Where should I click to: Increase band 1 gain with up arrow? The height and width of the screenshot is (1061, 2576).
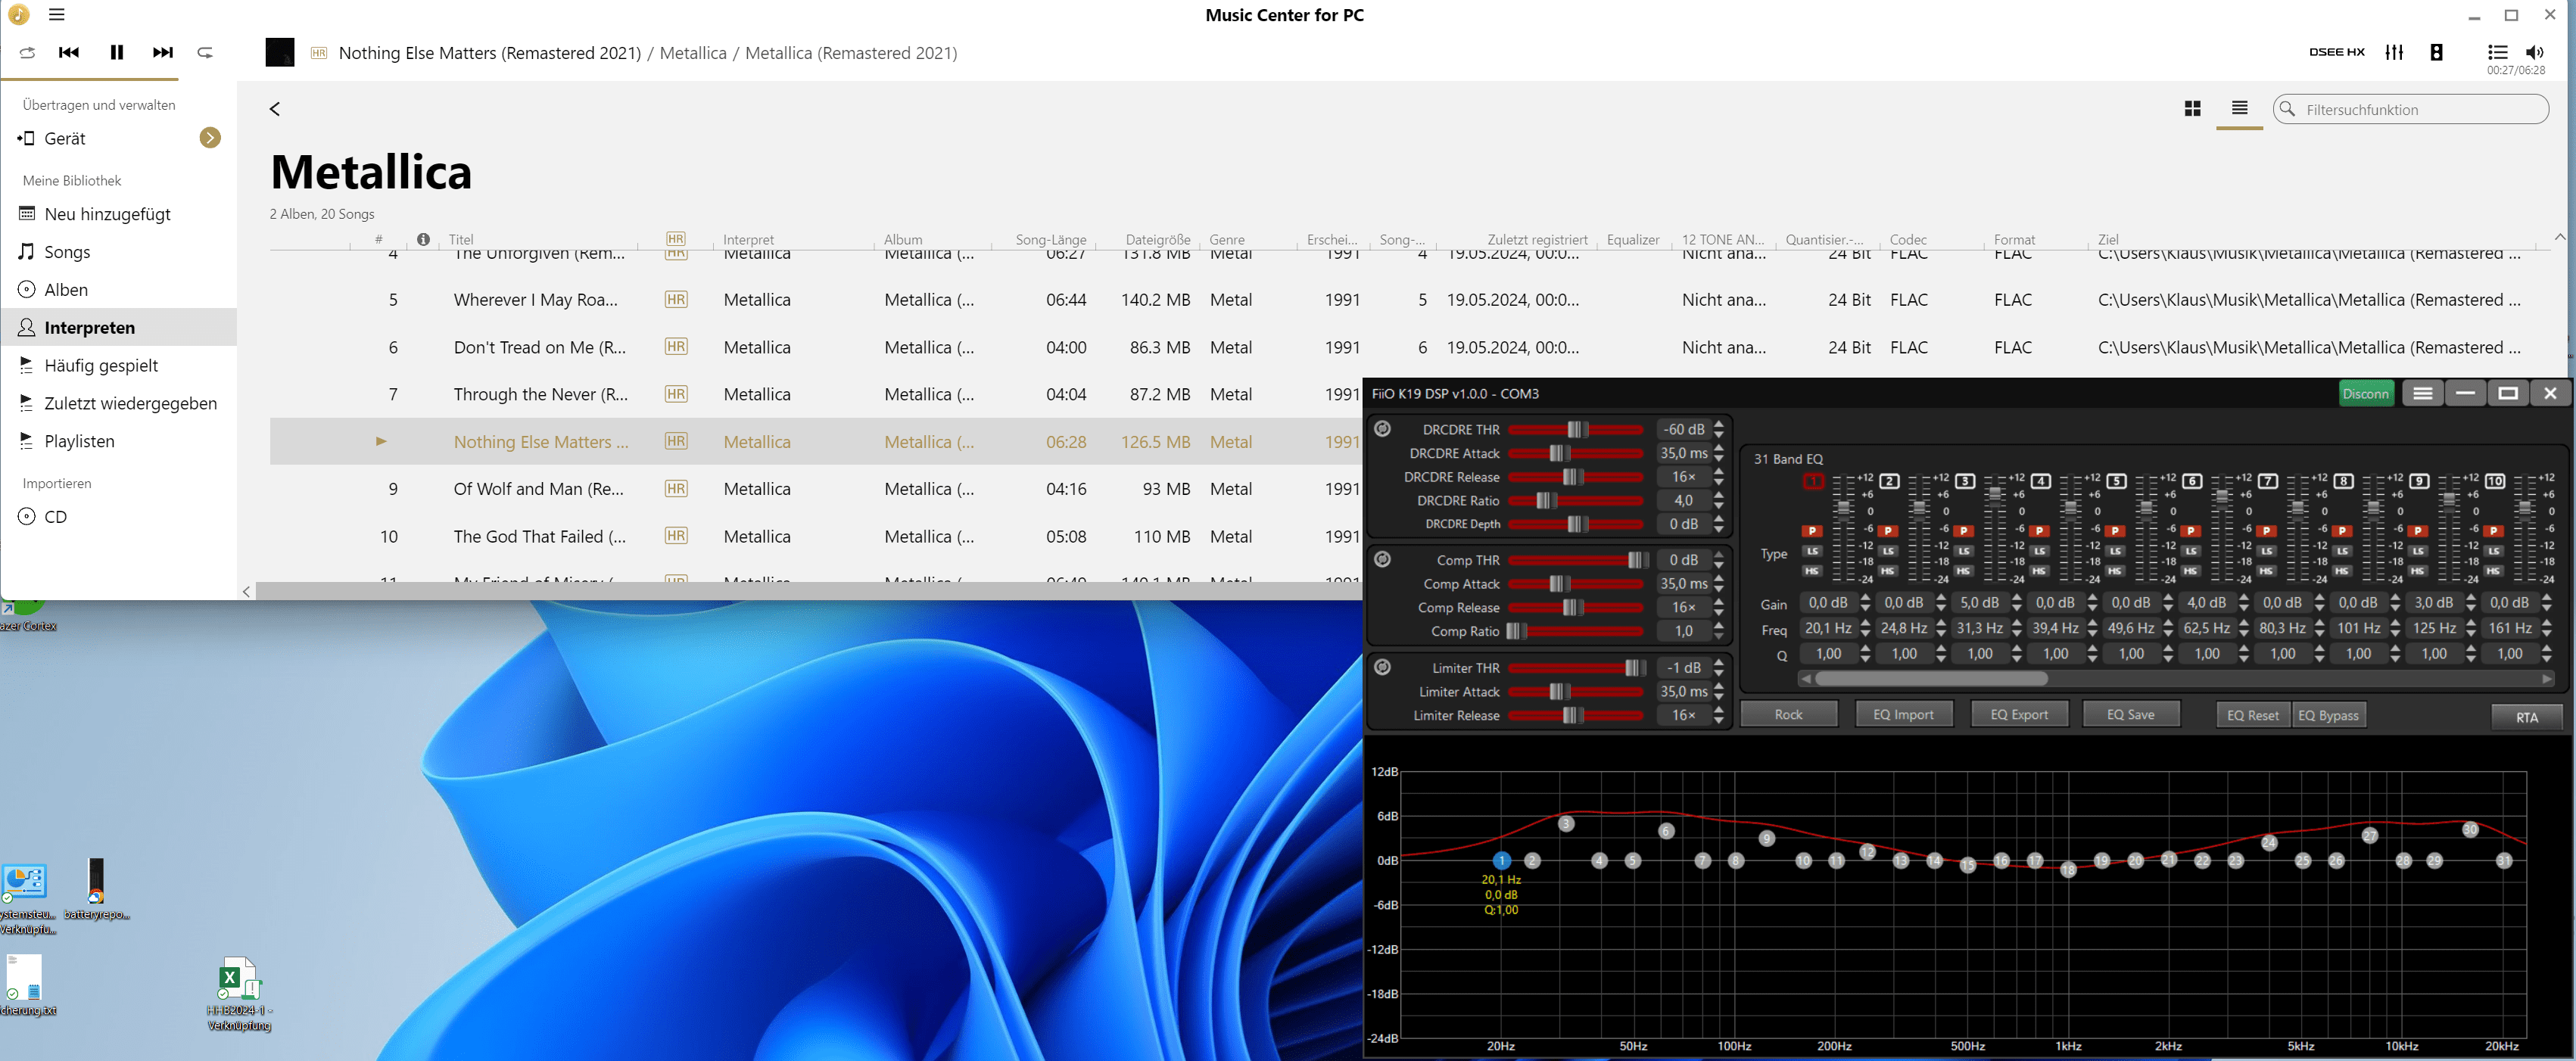tap(1865, 598)
